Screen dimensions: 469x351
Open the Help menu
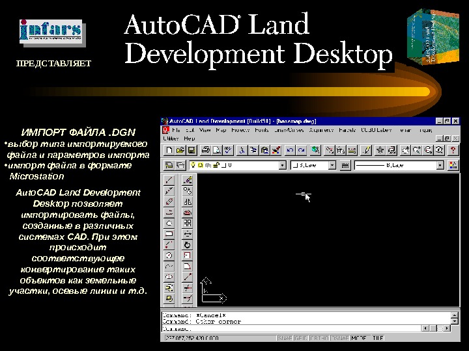pos(190,138)
